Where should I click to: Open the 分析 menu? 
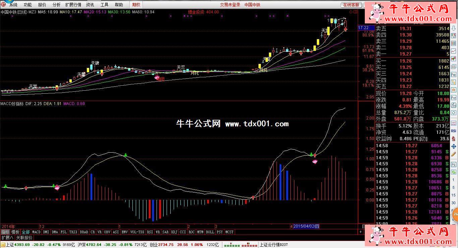click(x=56, y=5)
